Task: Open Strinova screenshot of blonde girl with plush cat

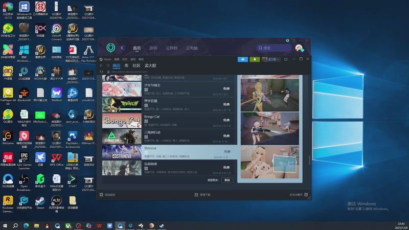Action: click(270, 162)
